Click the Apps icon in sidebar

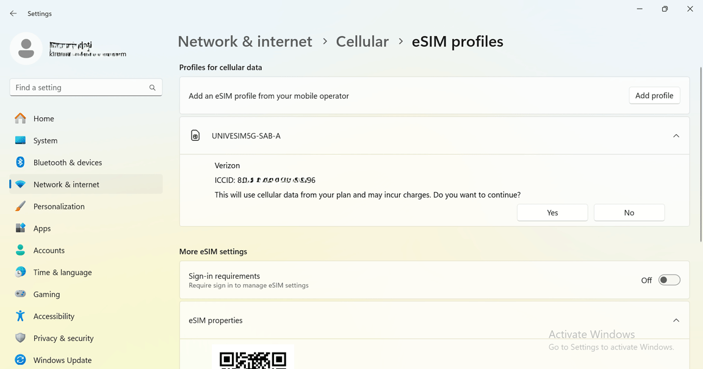[20, 228]
